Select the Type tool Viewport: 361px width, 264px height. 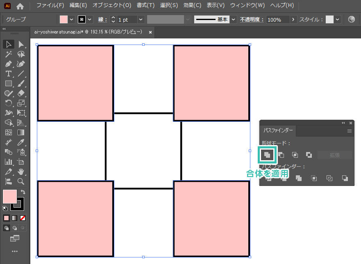tap(8, 74)
